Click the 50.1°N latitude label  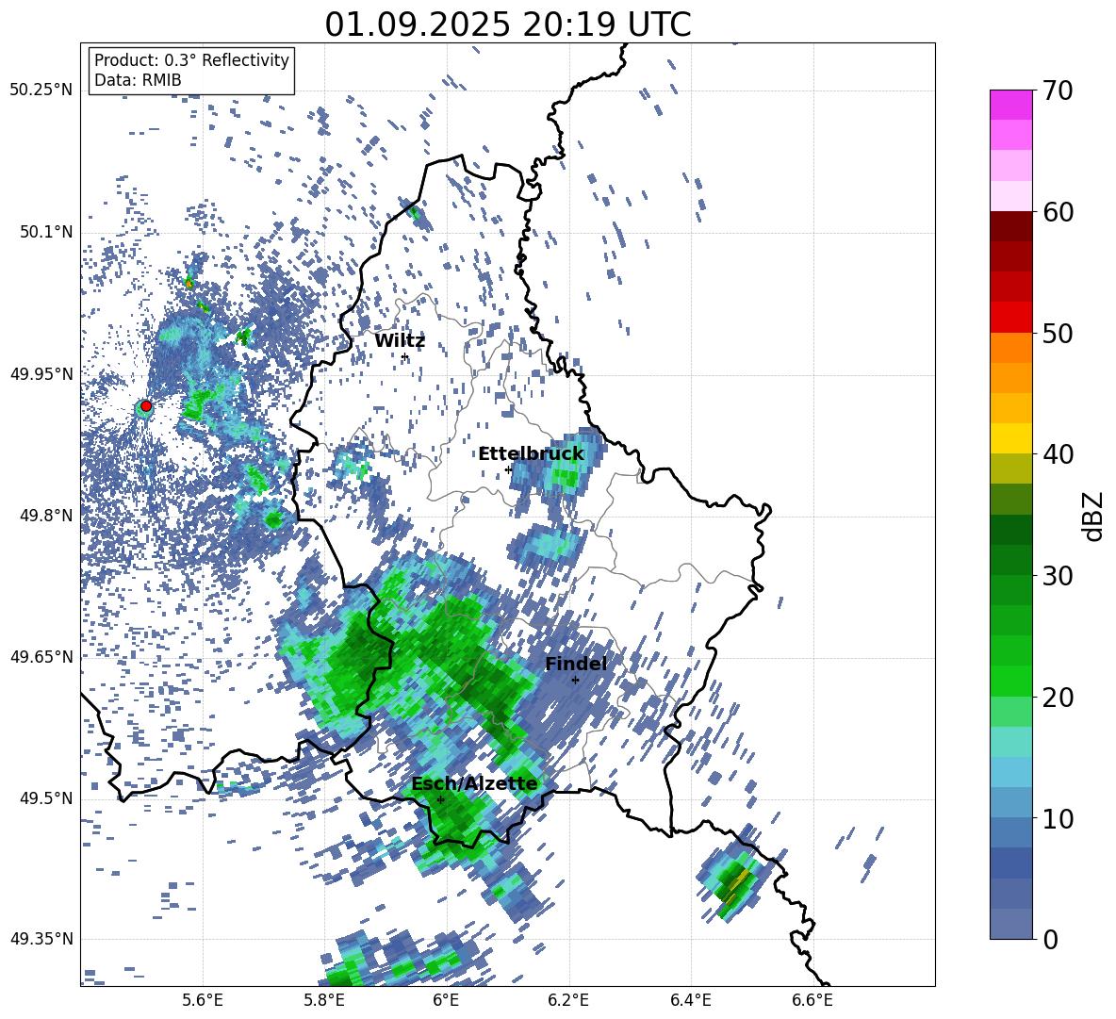tap(45, 232)
